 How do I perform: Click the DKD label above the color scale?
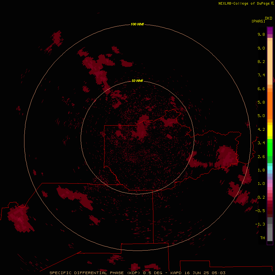(x=269, y=18)
